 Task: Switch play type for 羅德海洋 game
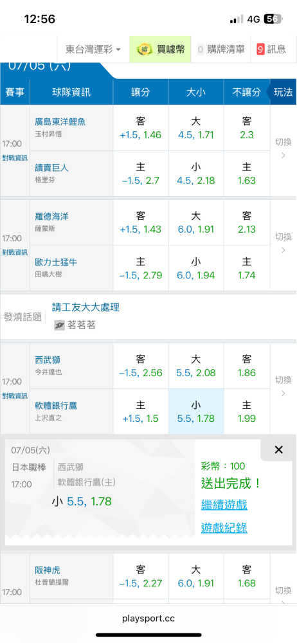(283, 243)
